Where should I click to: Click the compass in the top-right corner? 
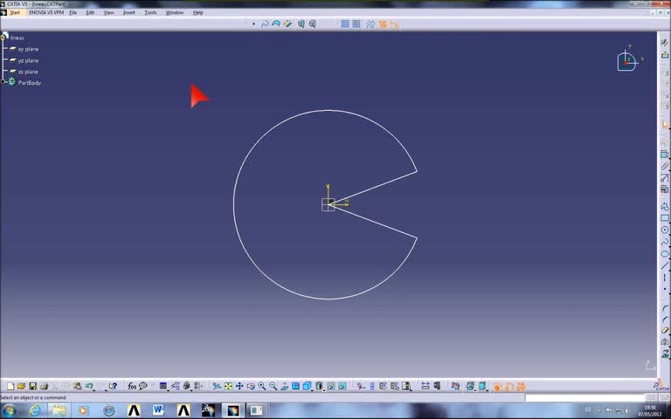coord(628,60)
